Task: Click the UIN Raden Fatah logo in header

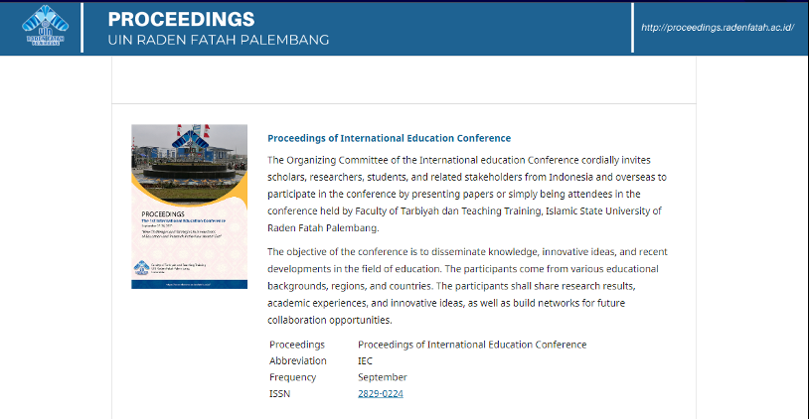Action: tap(41, 27)
